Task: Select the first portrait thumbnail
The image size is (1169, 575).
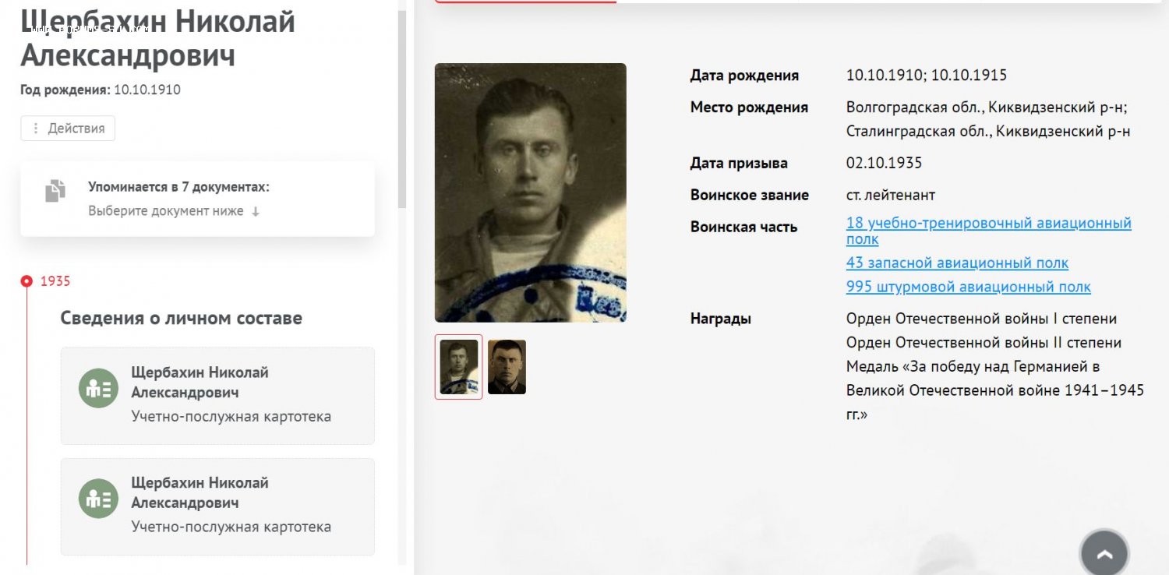Action: 458,367
